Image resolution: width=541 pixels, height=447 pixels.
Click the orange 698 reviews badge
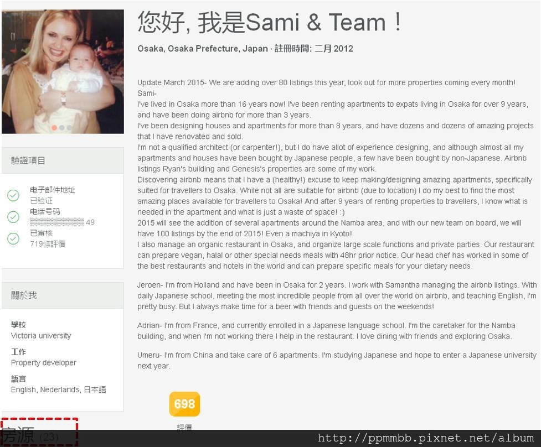point(184,404)
